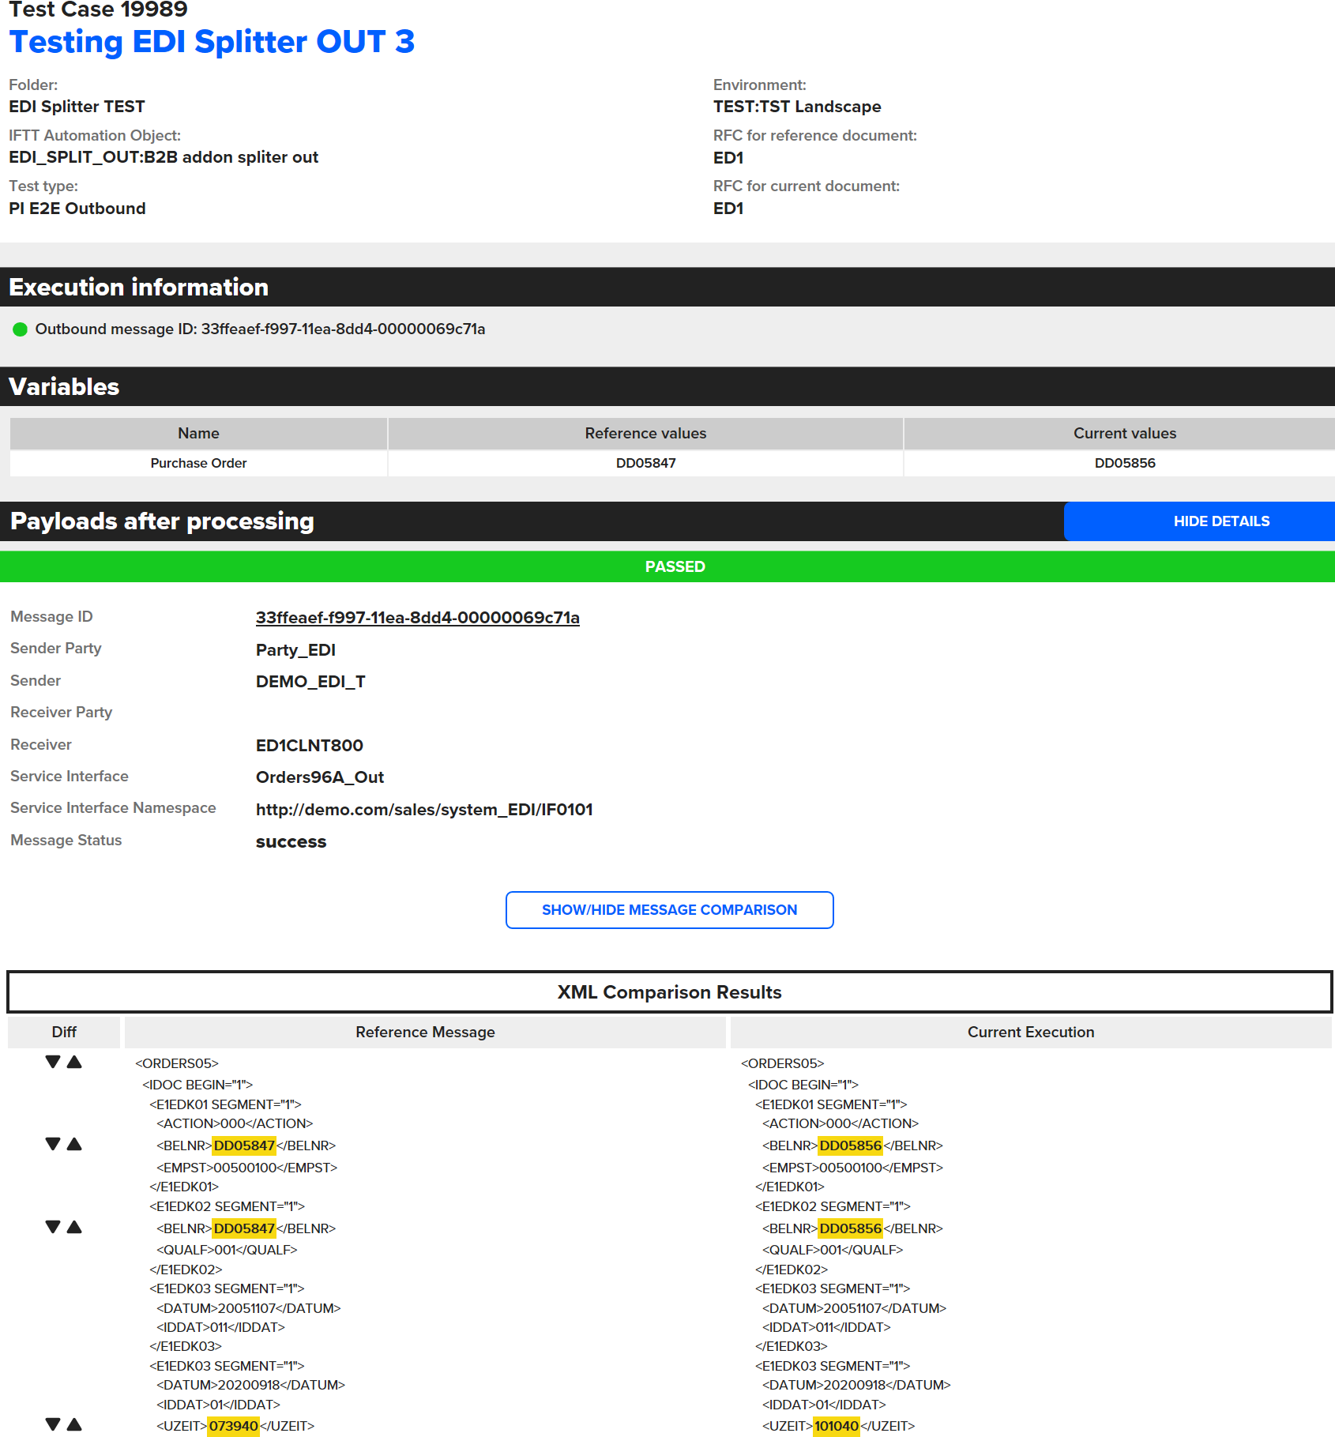Click the green PASSED status bar

click(667, 566)
